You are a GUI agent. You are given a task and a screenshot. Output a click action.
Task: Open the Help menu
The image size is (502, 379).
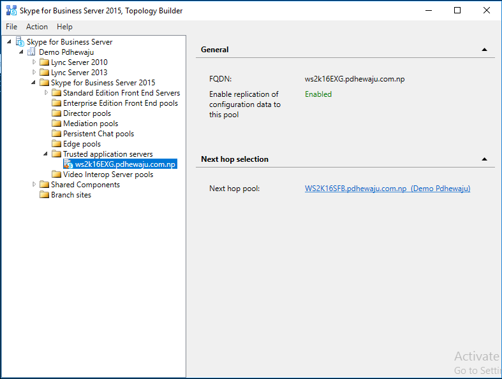(x=64, y=27)
